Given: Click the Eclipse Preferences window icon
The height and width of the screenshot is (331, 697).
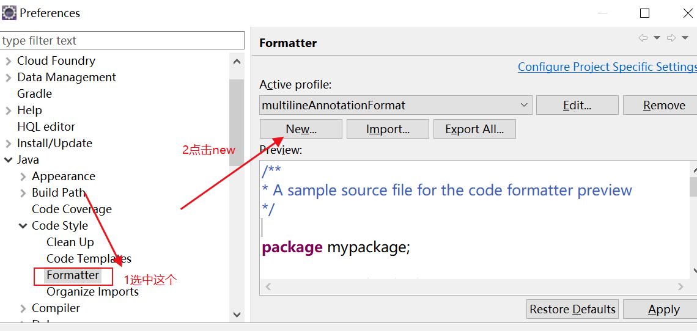Looking at the screenshot, I should tap(9, 12).
